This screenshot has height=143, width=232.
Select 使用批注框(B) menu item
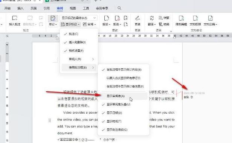coord(79,68)
